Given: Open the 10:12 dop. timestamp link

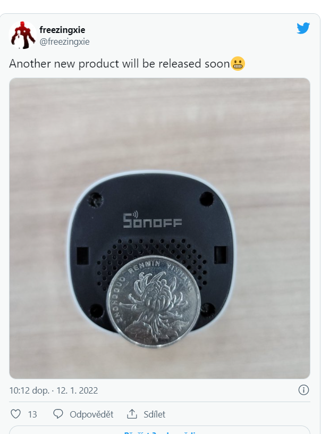Looking at the screenshot, I should coord(29,390).
